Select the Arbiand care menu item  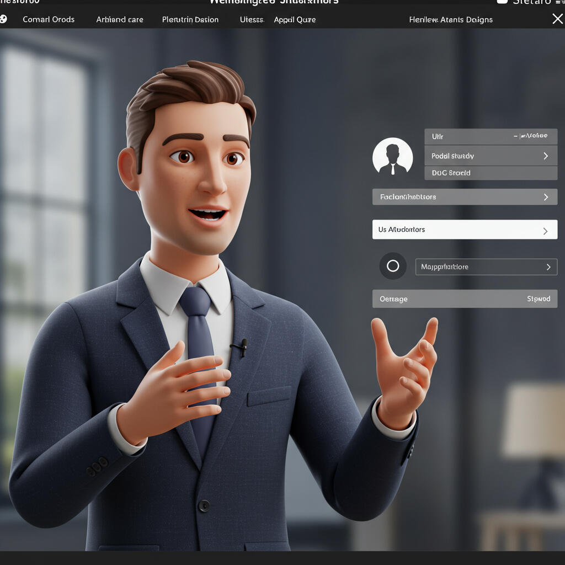pos(120,19)
